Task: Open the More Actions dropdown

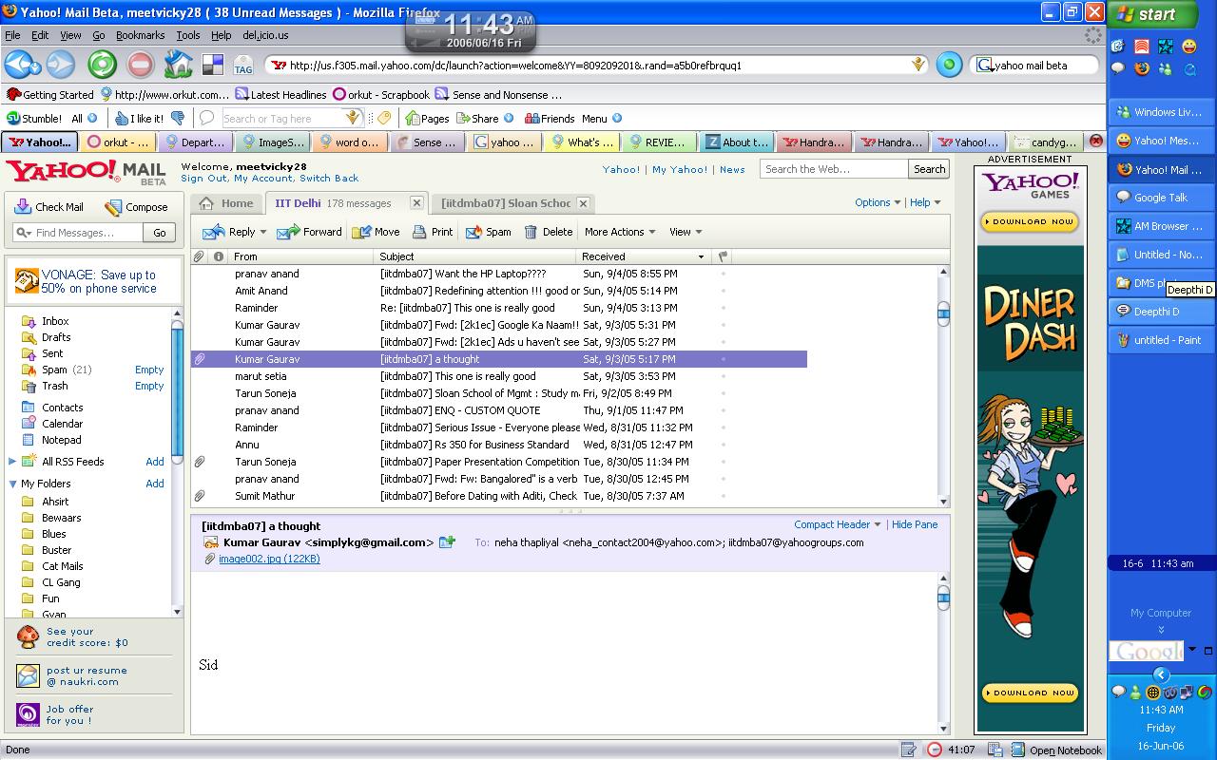Action: [620, 232]
